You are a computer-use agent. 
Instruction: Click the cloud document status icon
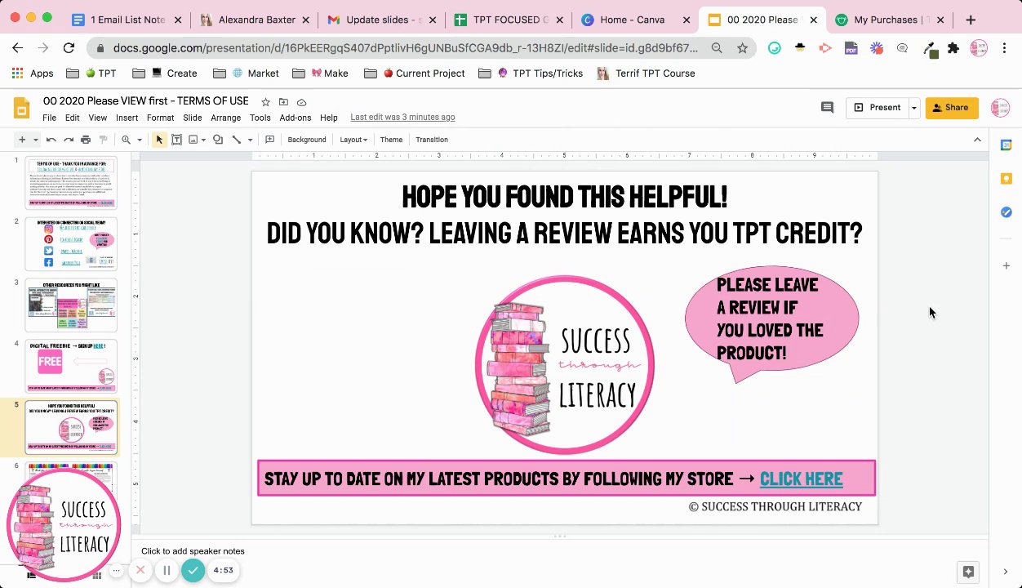(301, 101)
